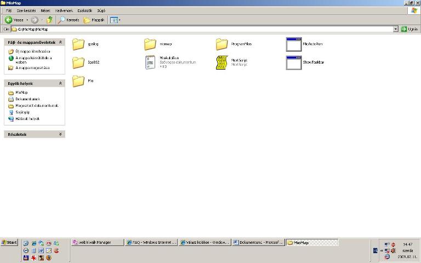The width and height of the screenshot is (421, 263).
Task: Expand the Részletek panel
Action: pyautogui.click(x=60, y=134)
